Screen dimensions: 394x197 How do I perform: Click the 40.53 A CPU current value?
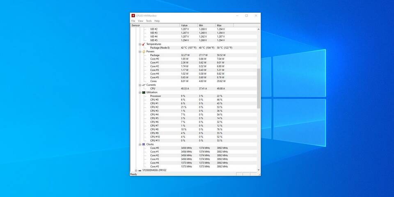pos(185,89)
